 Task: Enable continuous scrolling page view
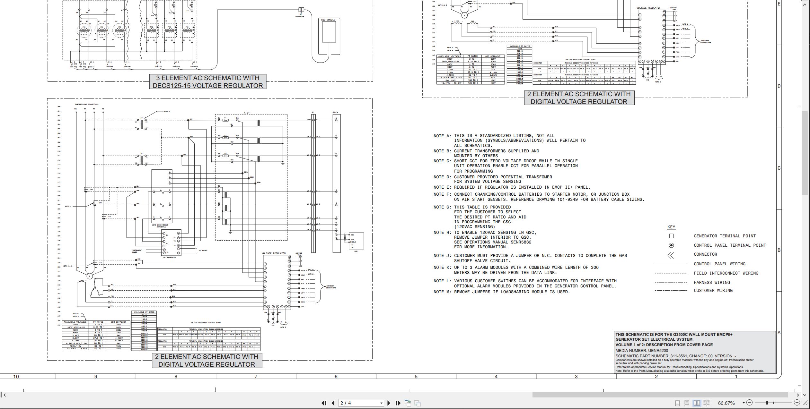click(x=687, y=403)
